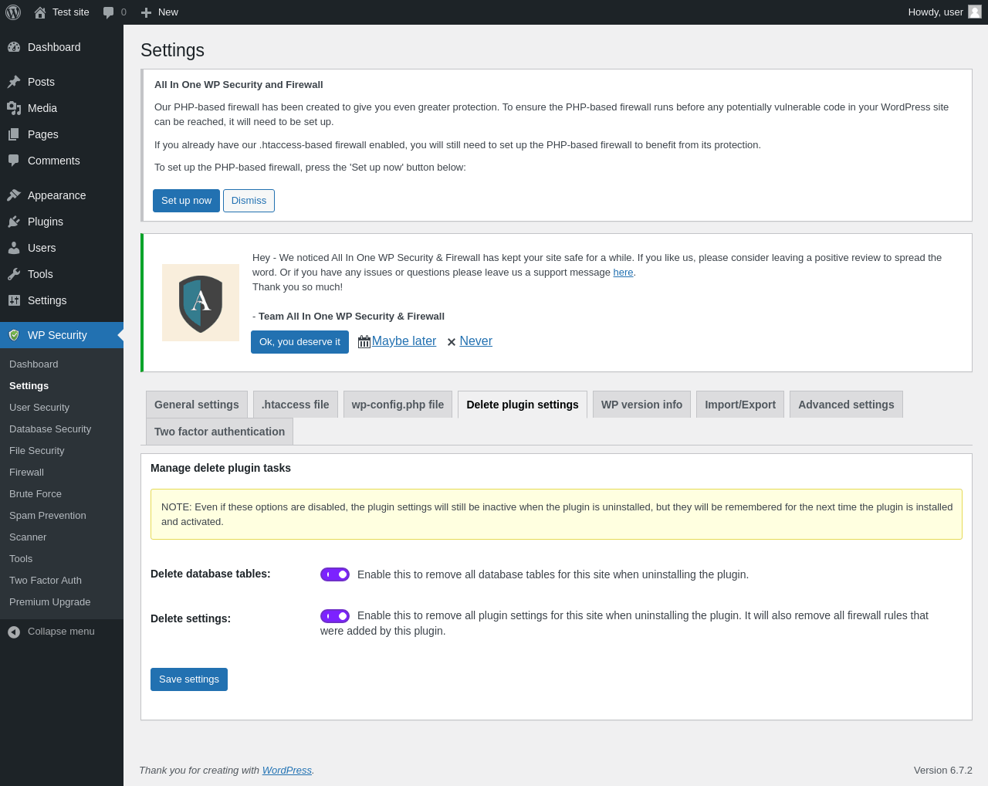Click the Maybe later link
988x786 pixels.
404,341
